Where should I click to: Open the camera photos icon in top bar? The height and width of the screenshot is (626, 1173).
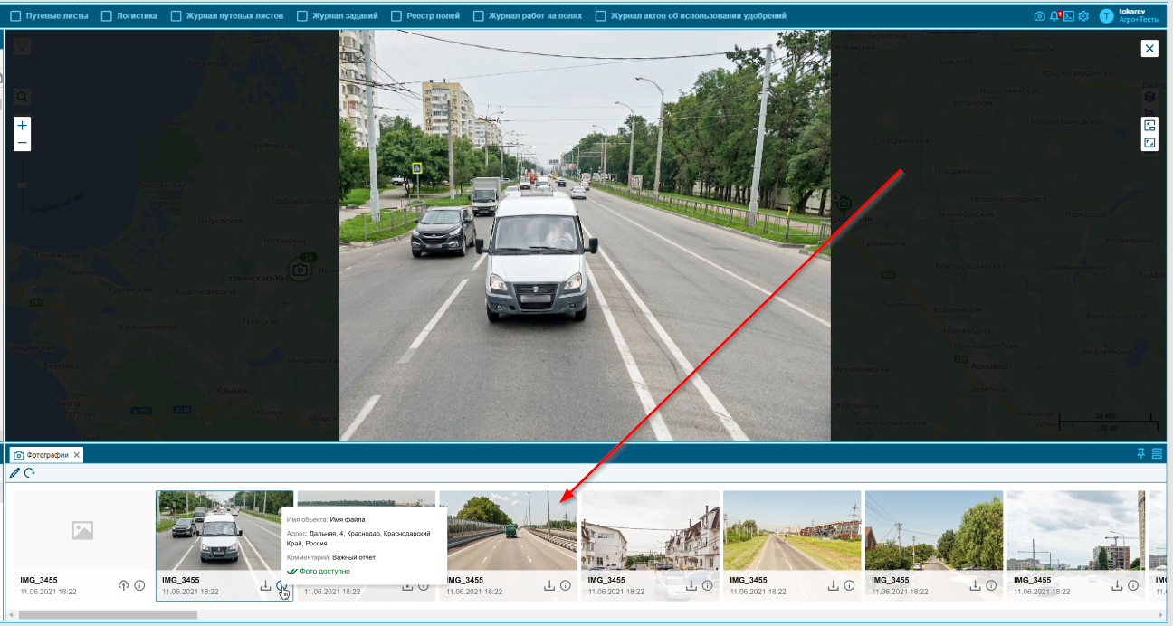[1039, 16]
